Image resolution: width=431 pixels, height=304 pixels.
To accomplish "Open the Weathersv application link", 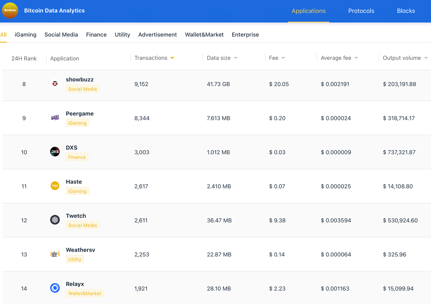I will click(80, 250).
